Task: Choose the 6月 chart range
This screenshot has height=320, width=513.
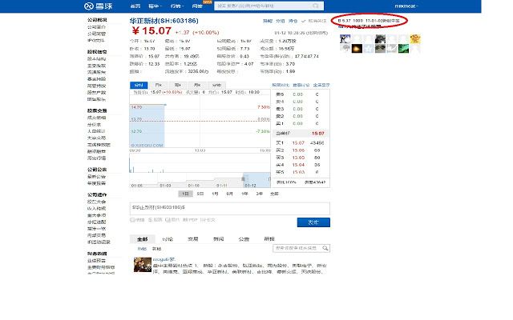Action: point(230,194)
